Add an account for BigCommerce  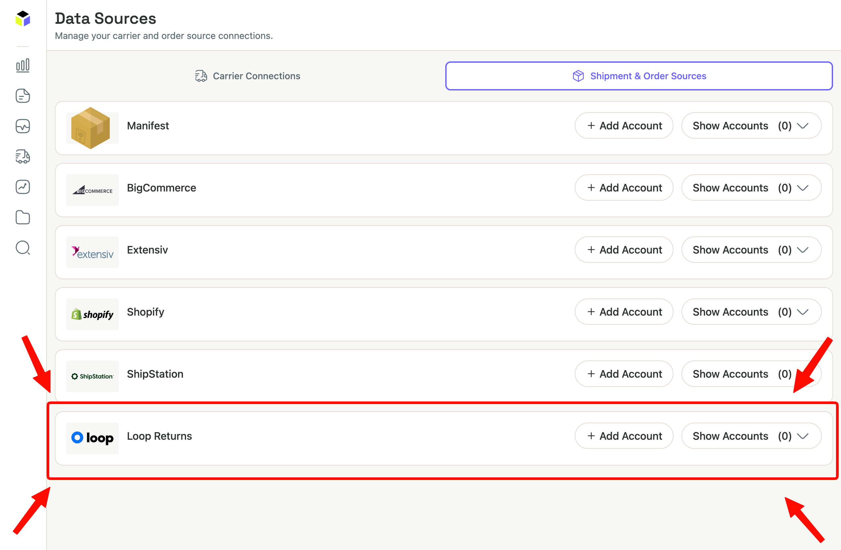pyautogui.click(x=624, y=188)
